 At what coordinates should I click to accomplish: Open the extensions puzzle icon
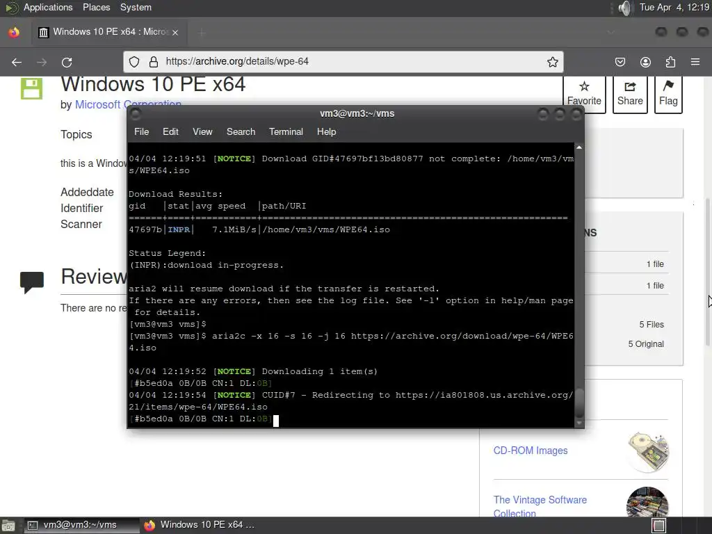(x=670, y=62)
